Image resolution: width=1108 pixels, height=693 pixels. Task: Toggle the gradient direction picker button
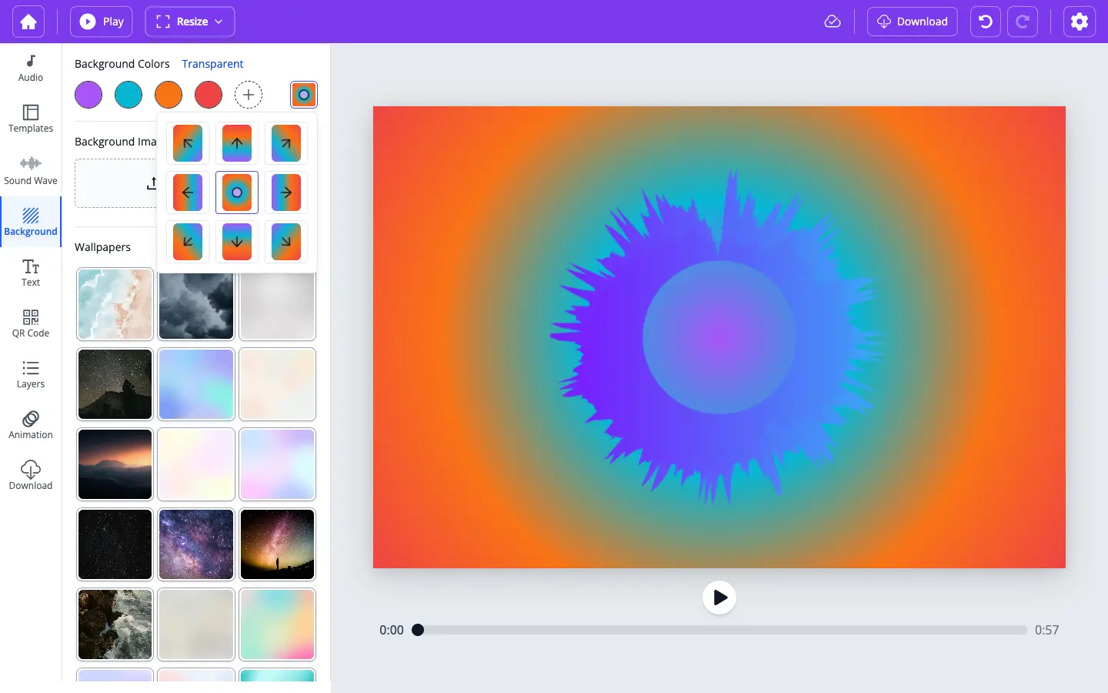(x=304, y=95)
